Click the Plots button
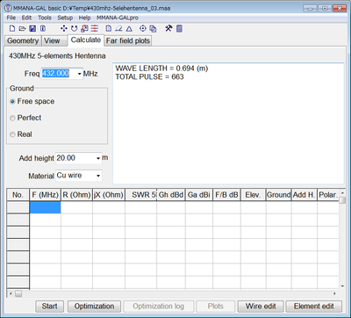Screen dimensions: 351x318 pyautogui.click(x=216, y=307)
